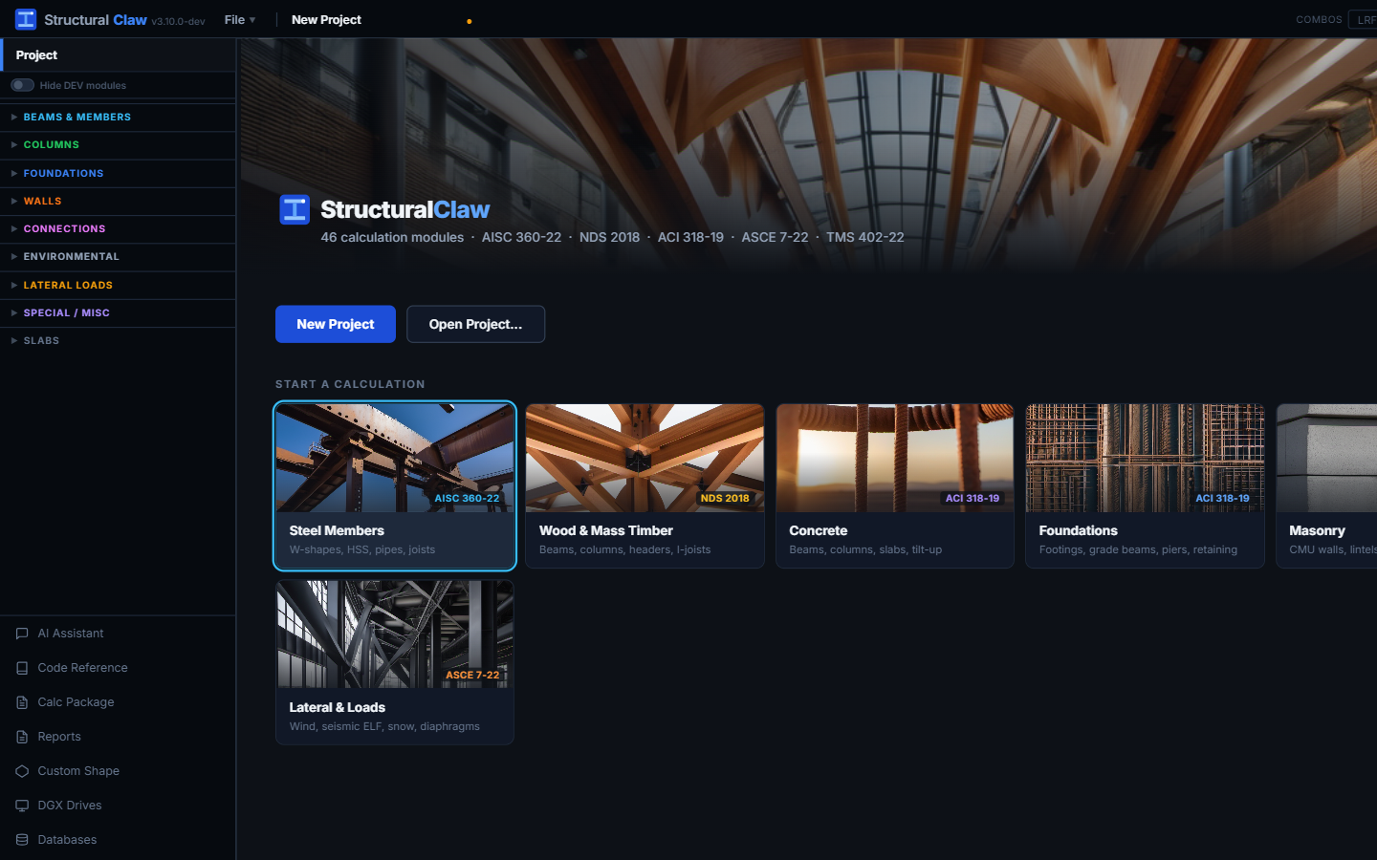Open the Foundations calculation card
The width and height of the screenshot is (1377, 860).
pyautogui.click(x=1145, y=485)
